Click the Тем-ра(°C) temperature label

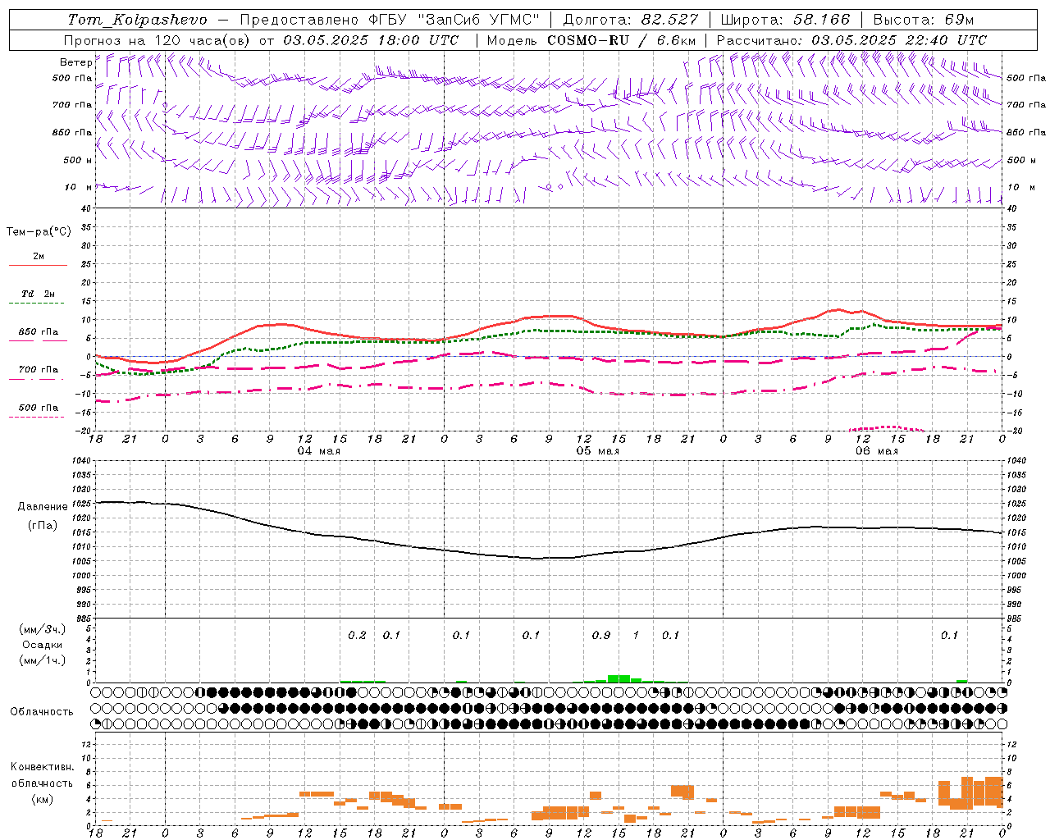(39, 232)
